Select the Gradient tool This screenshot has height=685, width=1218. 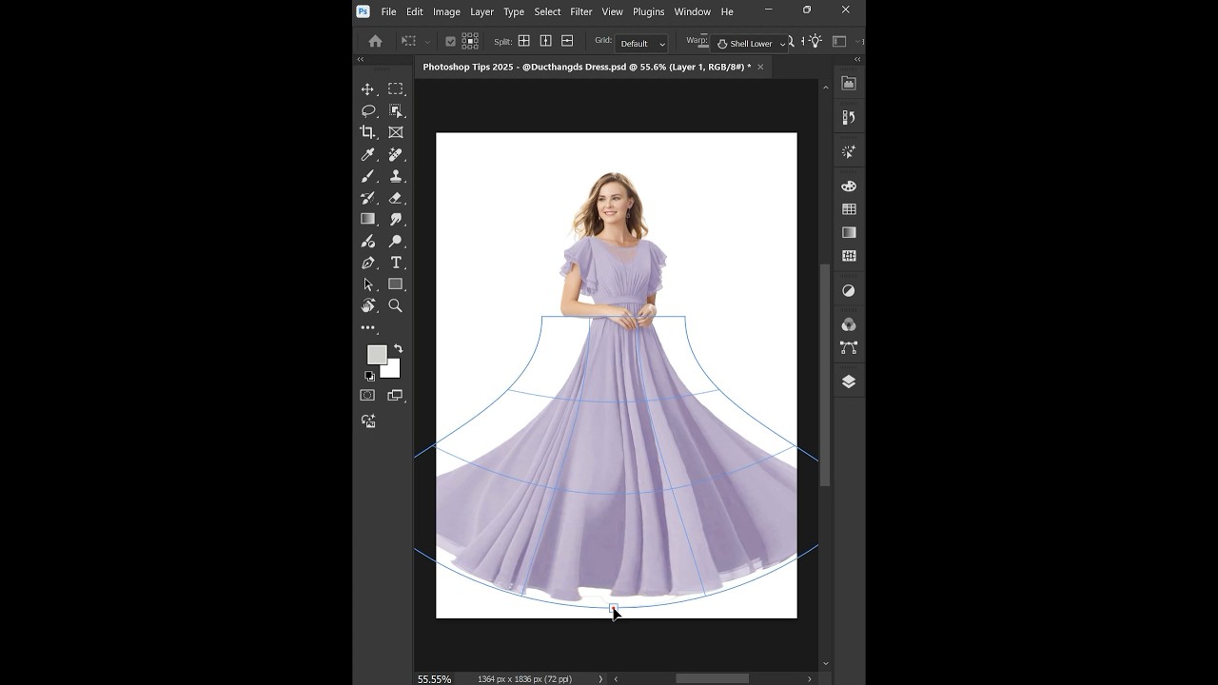368,219
